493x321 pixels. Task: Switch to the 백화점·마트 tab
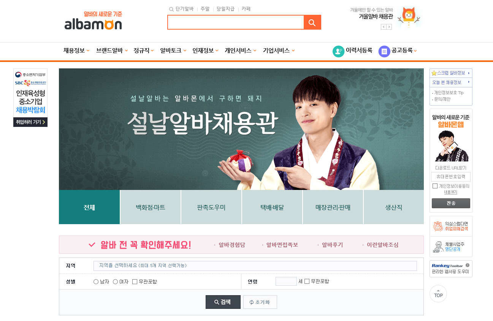click(x=151, y=207)
